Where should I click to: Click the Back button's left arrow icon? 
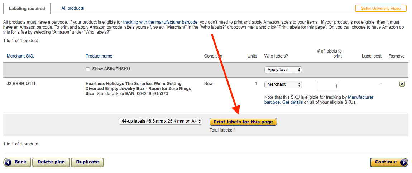point(8,162)
